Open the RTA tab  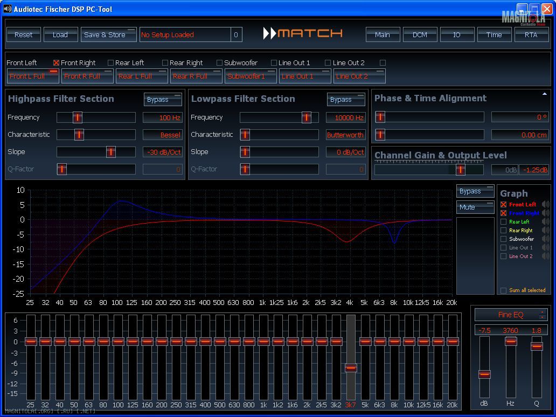[x=532, y=34]
